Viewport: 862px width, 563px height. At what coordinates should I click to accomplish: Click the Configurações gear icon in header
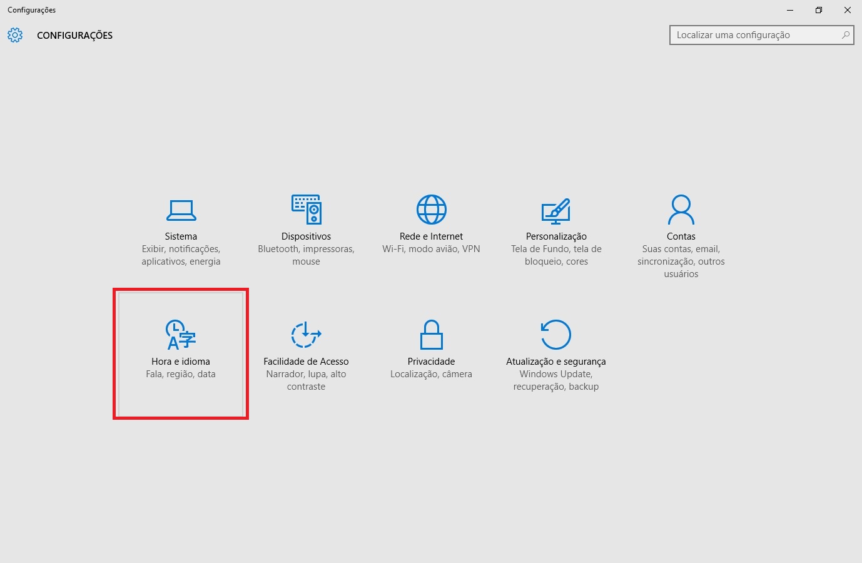pos(15,35)
